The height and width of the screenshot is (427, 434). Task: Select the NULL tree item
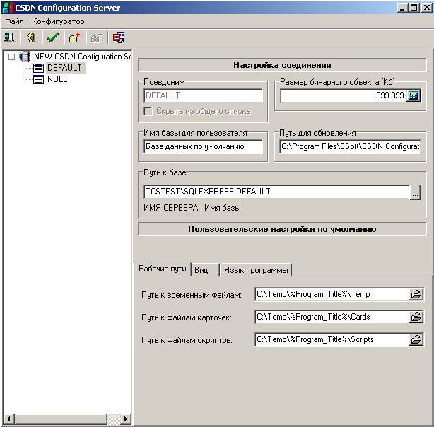[x=57, y=79]
